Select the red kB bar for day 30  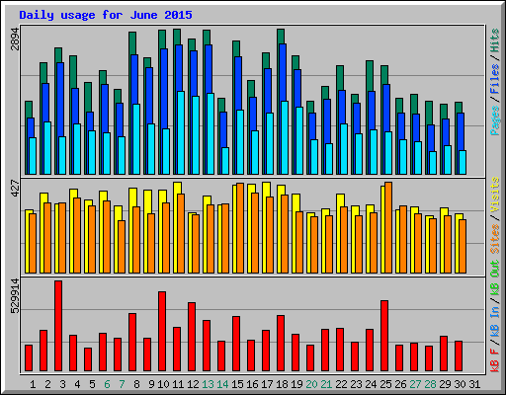pos(459,356)
